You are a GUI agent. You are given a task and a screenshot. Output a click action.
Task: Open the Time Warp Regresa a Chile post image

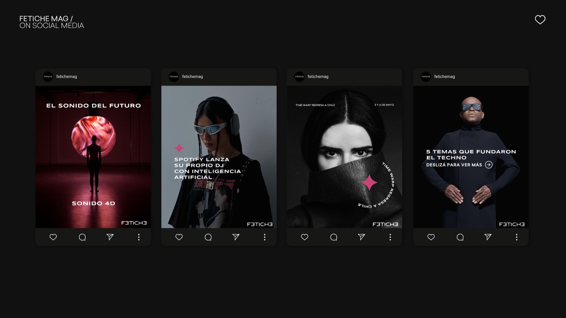point(344,157)
